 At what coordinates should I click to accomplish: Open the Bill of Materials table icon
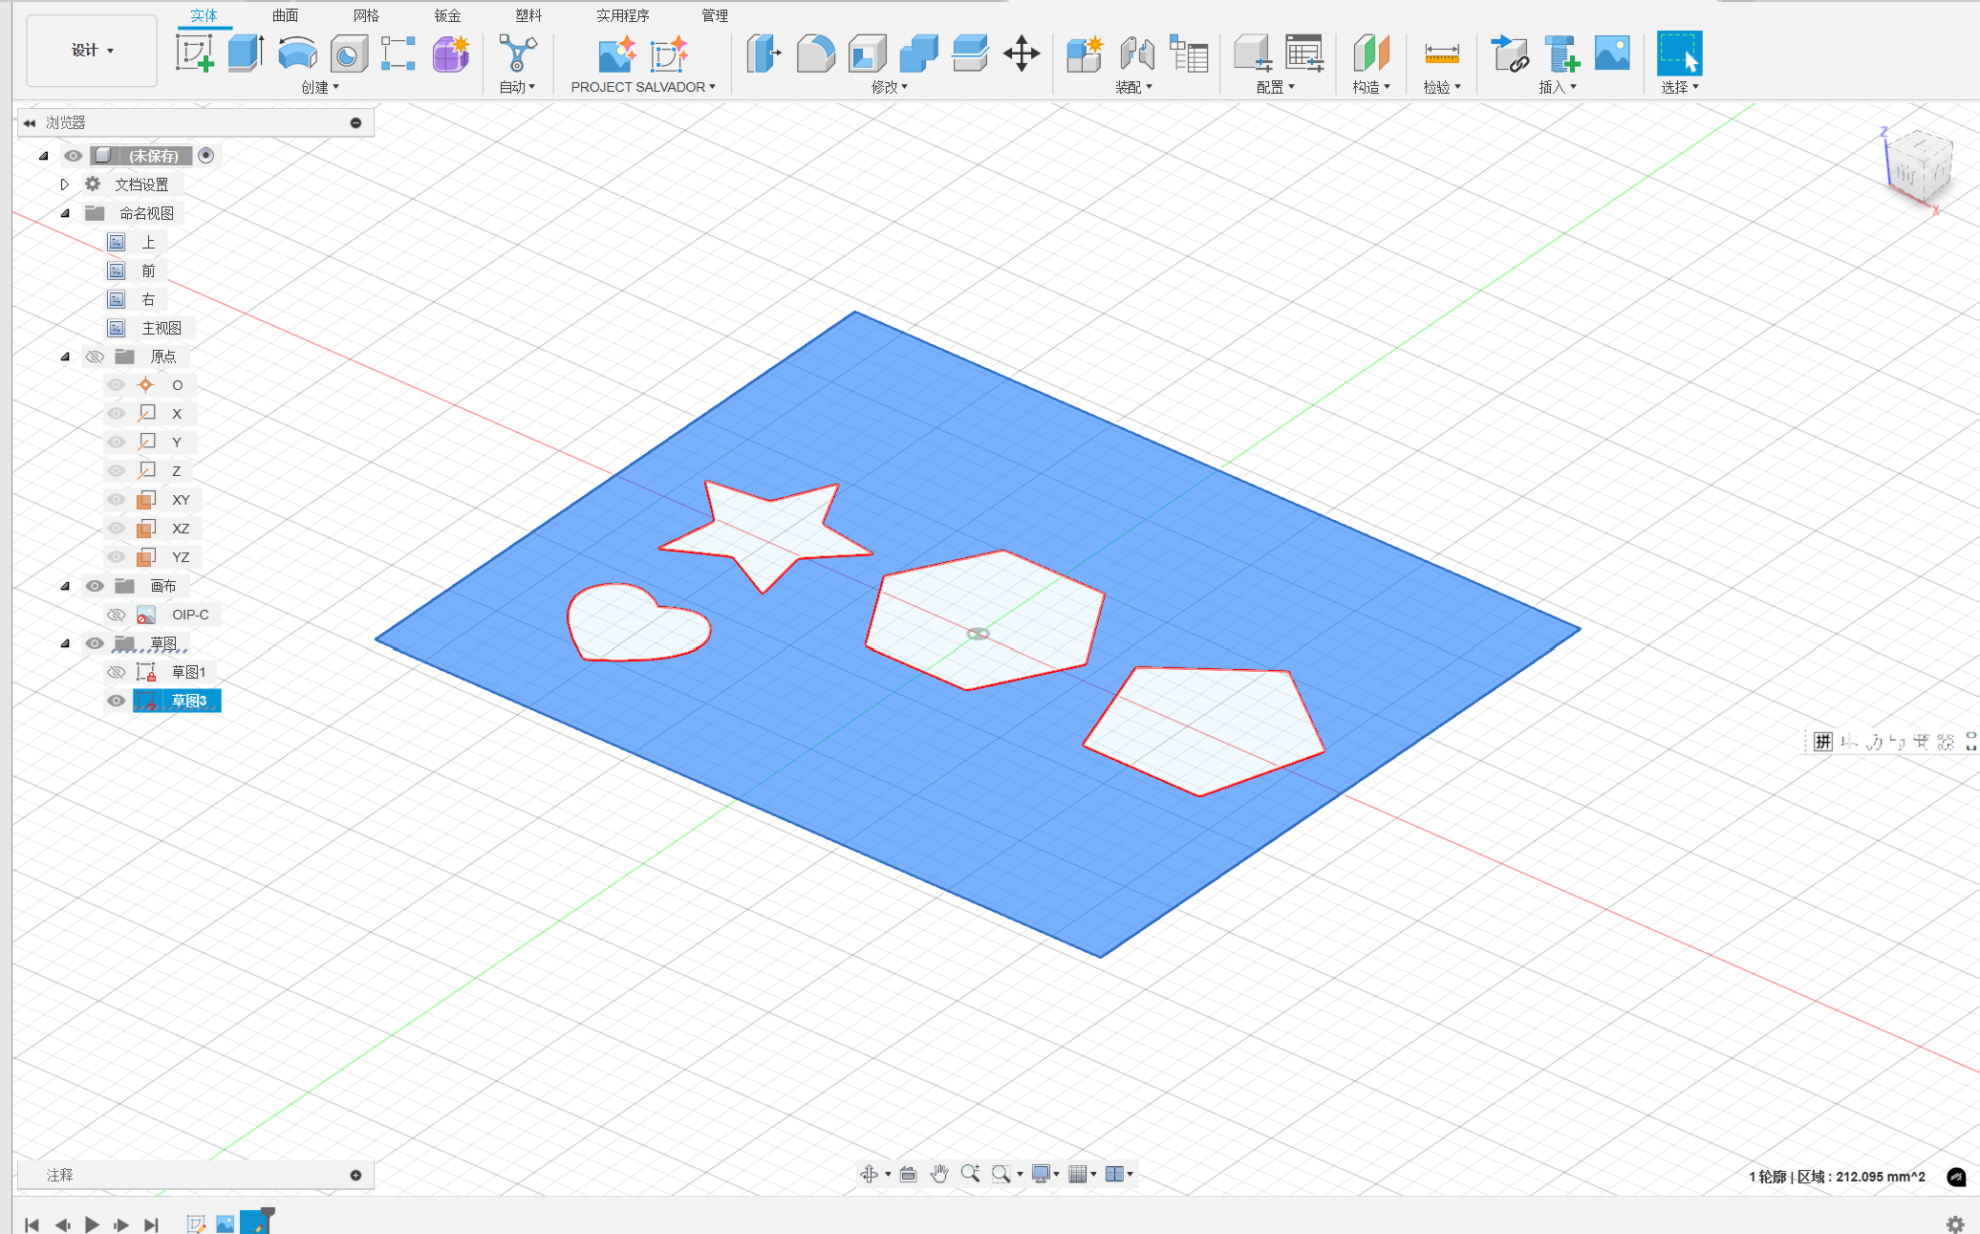pyautogui.click(x=1189, y=54)
